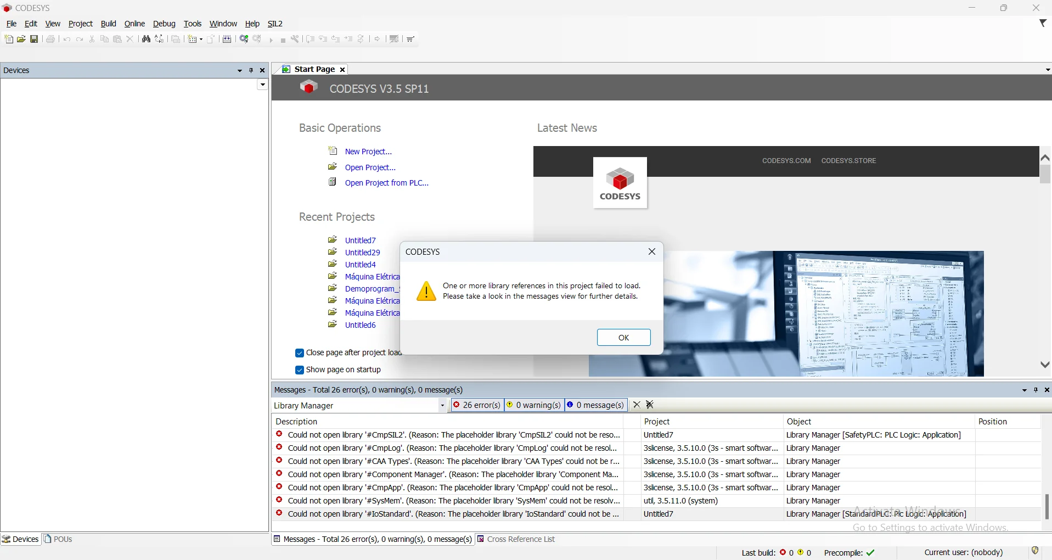Switch to the Cross Reference List tab
Screen dimensions: 1052x560
click(516, 539)
